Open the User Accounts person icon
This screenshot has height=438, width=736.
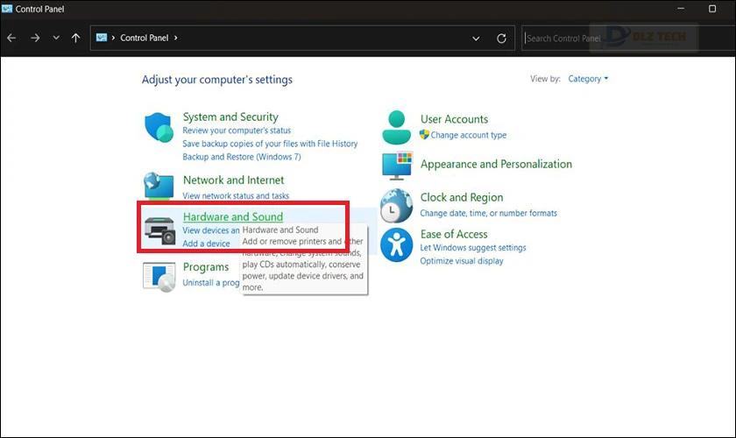click(x=397, y=127)
